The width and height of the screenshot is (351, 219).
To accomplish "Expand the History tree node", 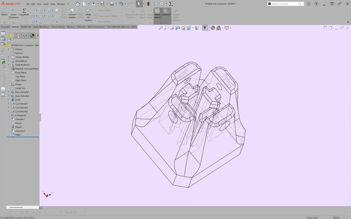I will pyautogui.click(x=8, y=49).
